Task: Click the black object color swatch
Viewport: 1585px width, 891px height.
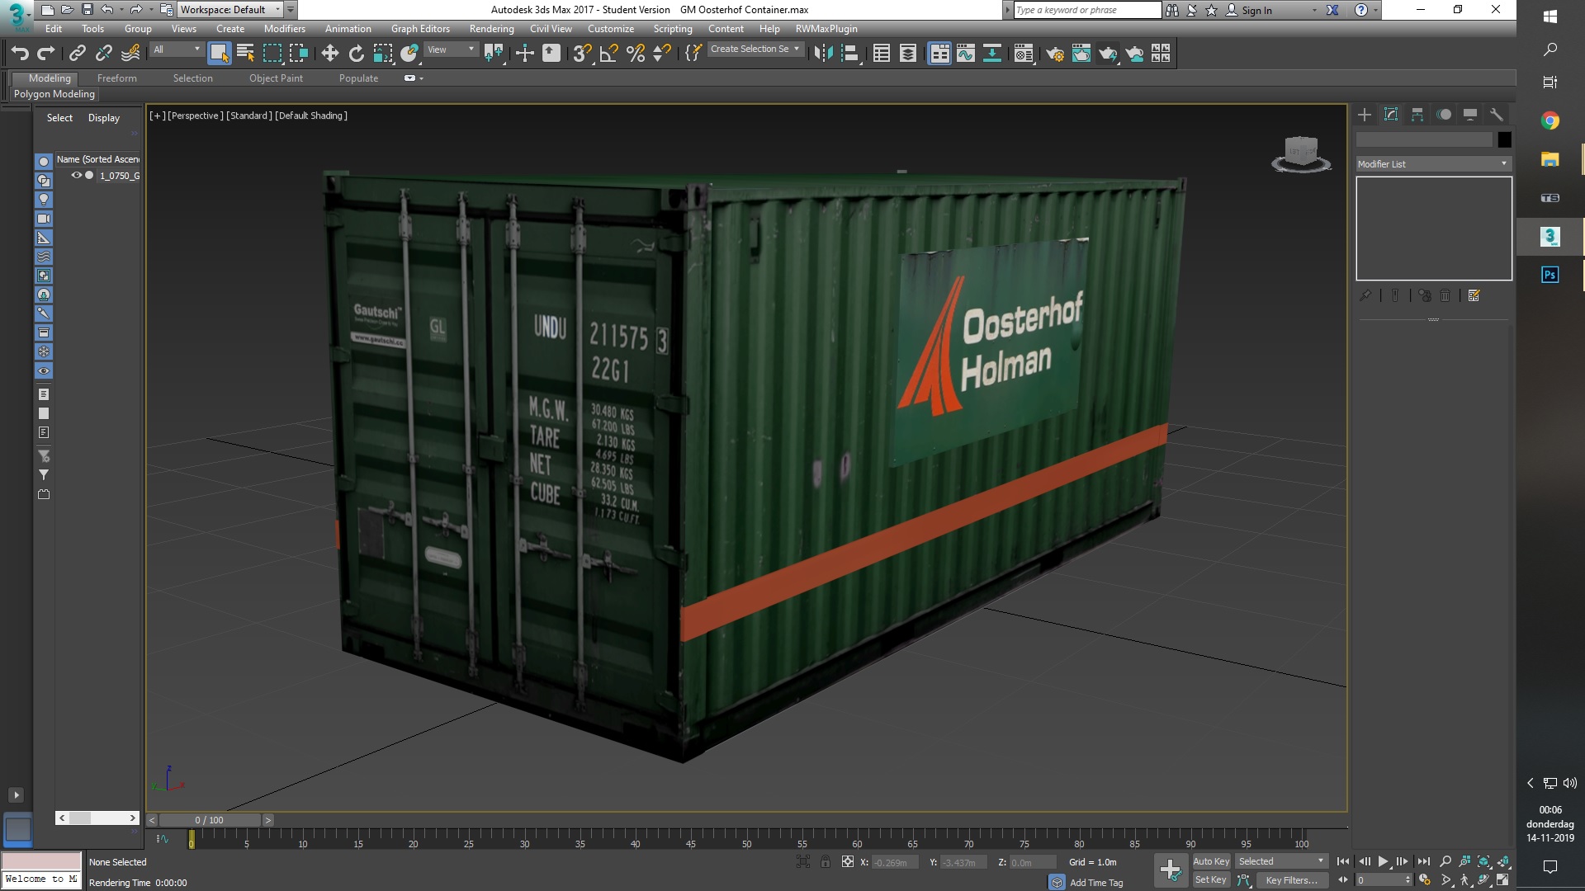Action: 1504,139
